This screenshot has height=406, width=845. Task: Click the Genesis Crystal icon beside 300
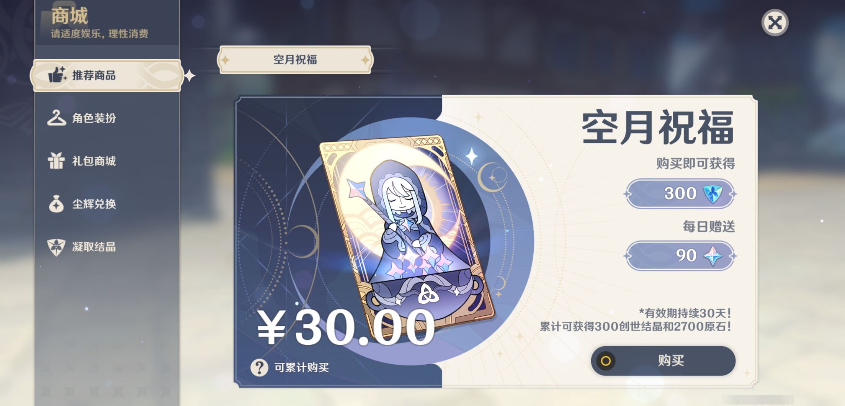pos(713,194)
